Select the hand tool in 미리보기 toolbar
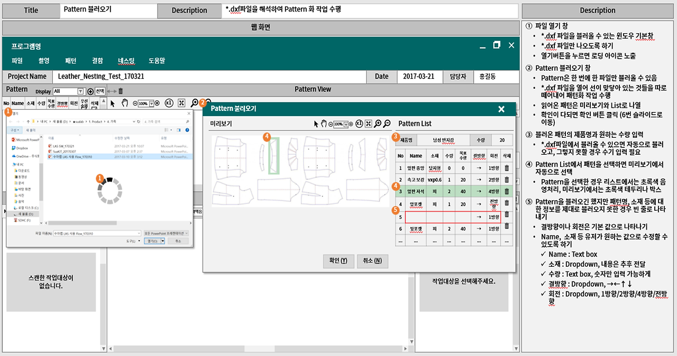Screen dimensions: 677x356 click(x=324, y=124)
